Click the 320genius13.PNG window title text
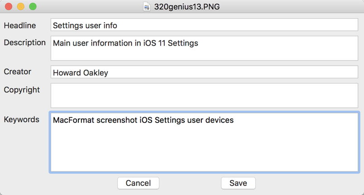This screenshot has width=364, height=195. [x=187, y=7]
